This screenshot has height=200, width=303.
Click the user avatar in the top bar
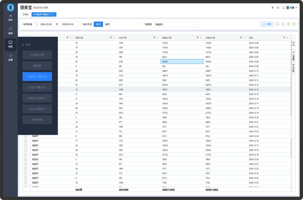(288, 8)
